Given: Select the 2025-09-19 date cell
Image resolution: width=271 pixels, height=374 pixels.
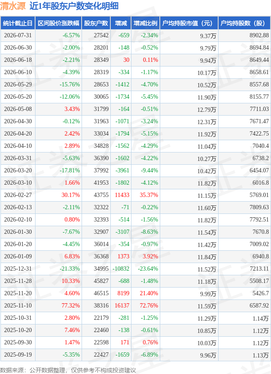Looking at the screenshot, I should (18, 355).
